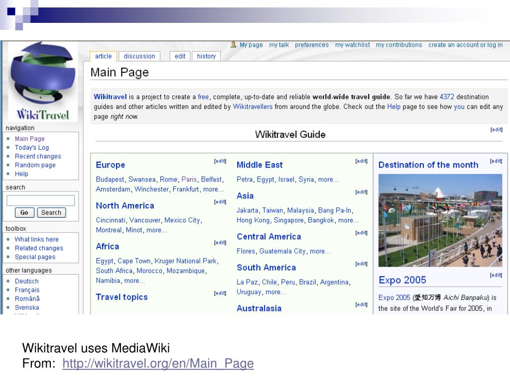Edit the Australasia section
Viewport: 510px width, 382px height.
pyautogui.click(x=361, y=305)
